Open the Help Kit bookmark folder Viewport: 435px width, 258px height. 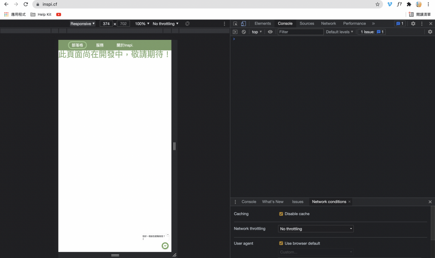(x=41, y=14)
